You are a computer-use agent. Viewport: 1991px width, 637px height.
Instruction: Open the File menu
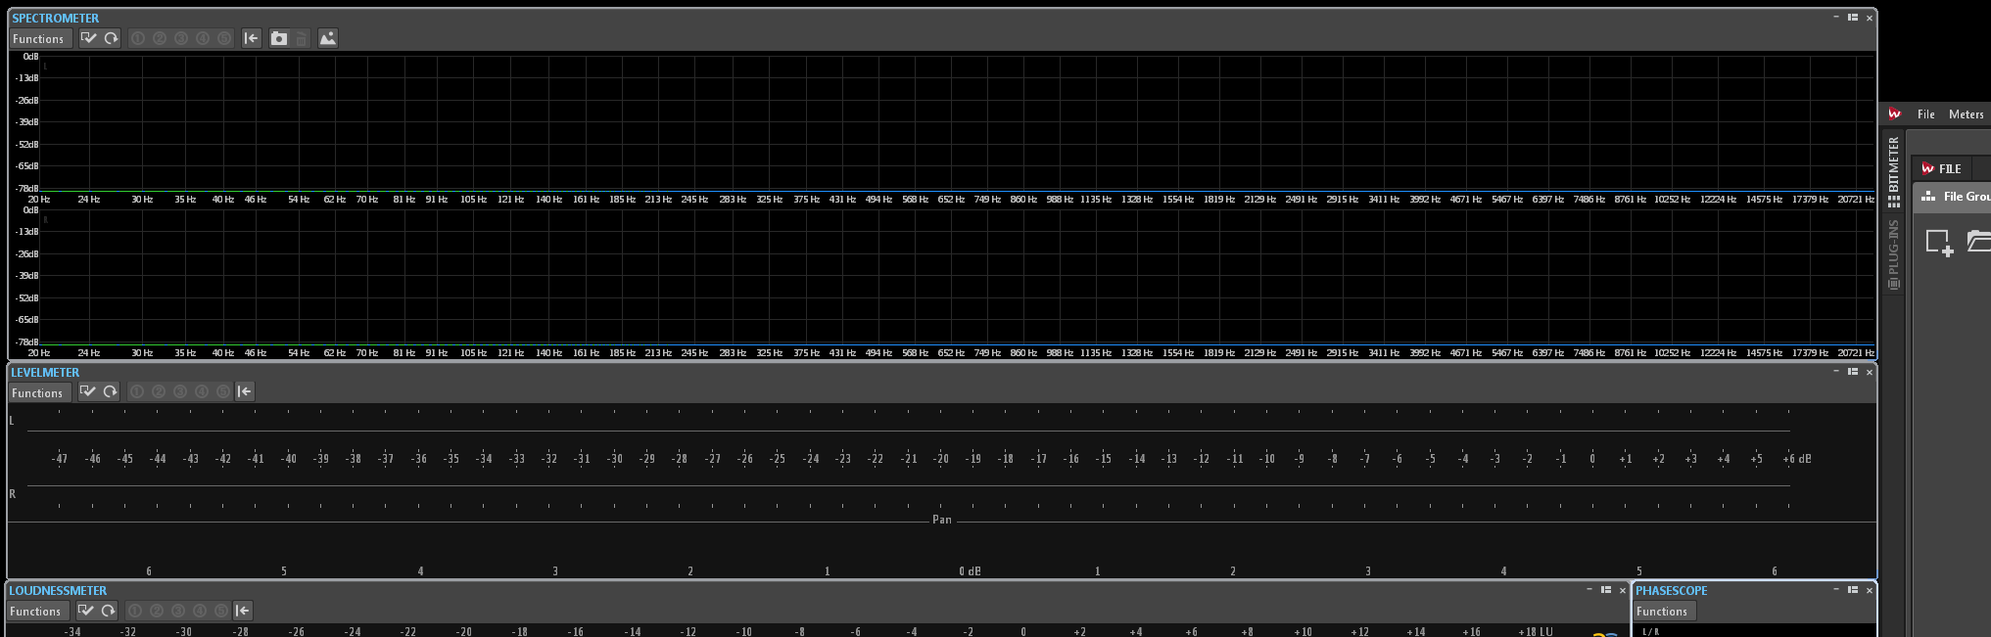click(x=1925, y=114)
